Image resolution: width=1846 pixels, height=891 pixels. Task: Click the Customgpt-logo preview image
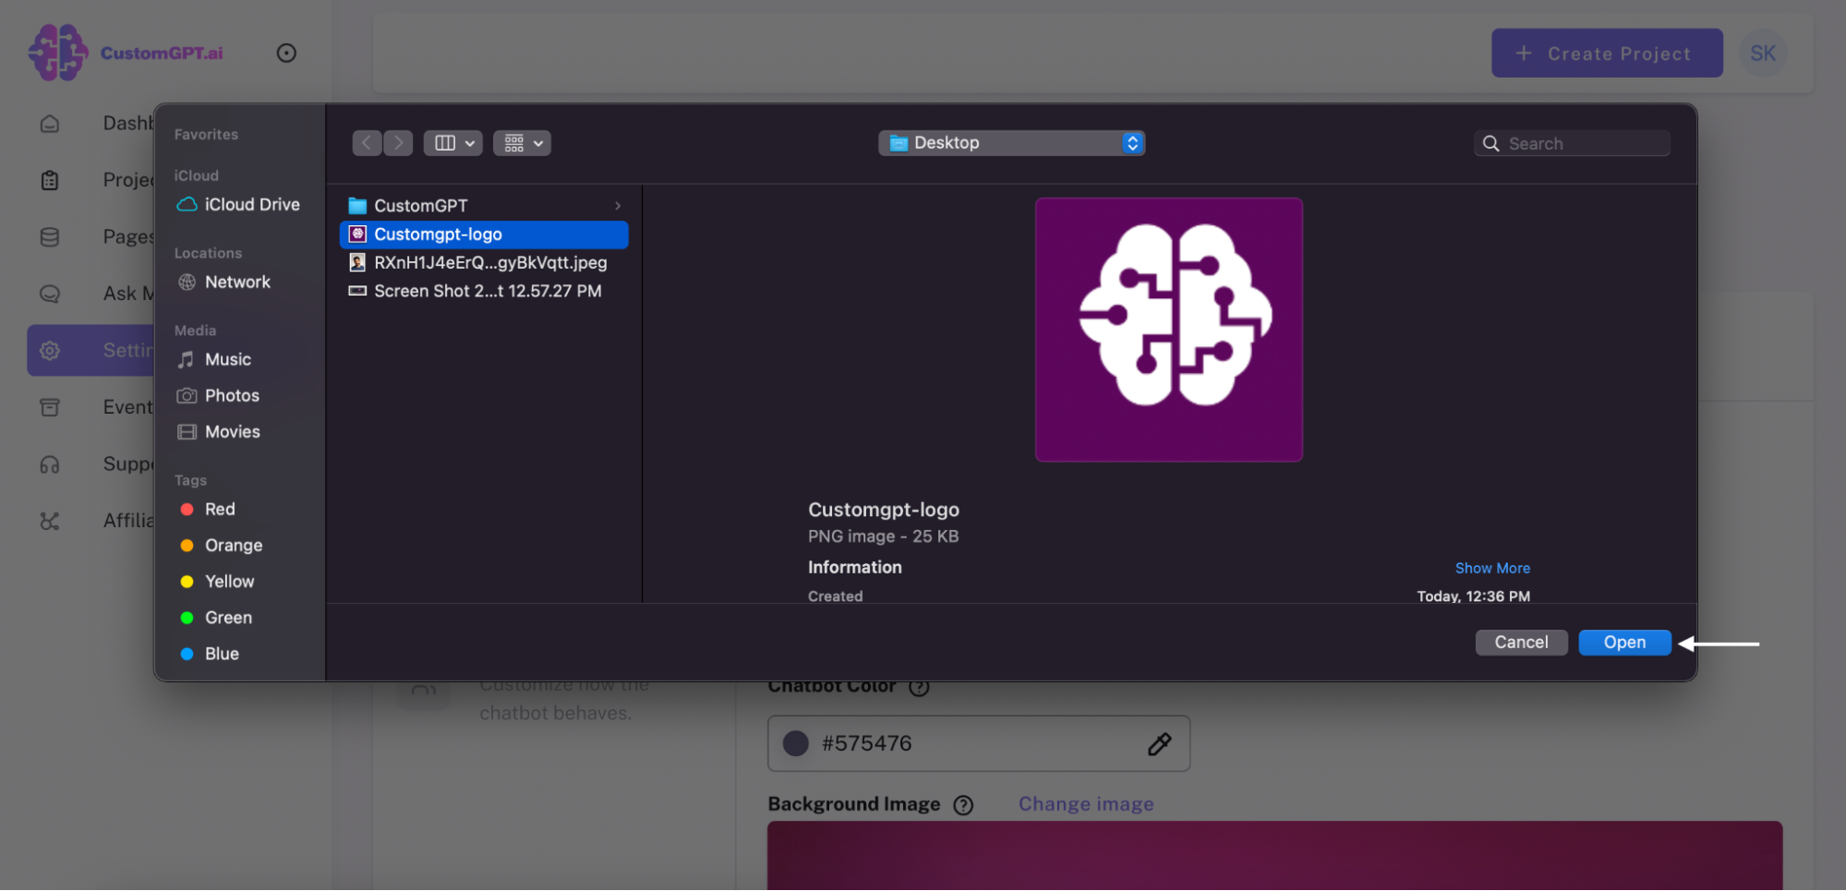(x=1168, y=330)
